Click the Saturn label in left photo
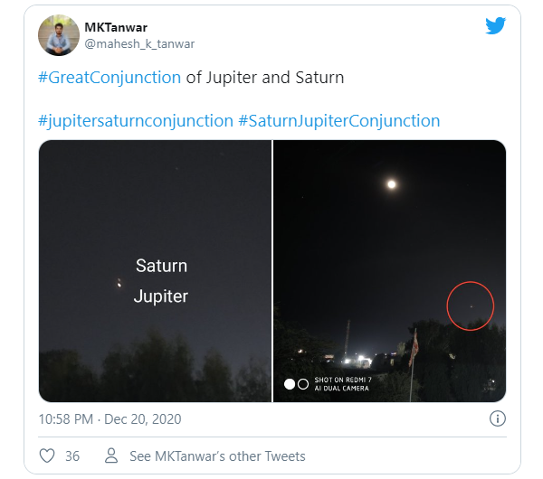 pyautogui.click(x=161, y=266)
